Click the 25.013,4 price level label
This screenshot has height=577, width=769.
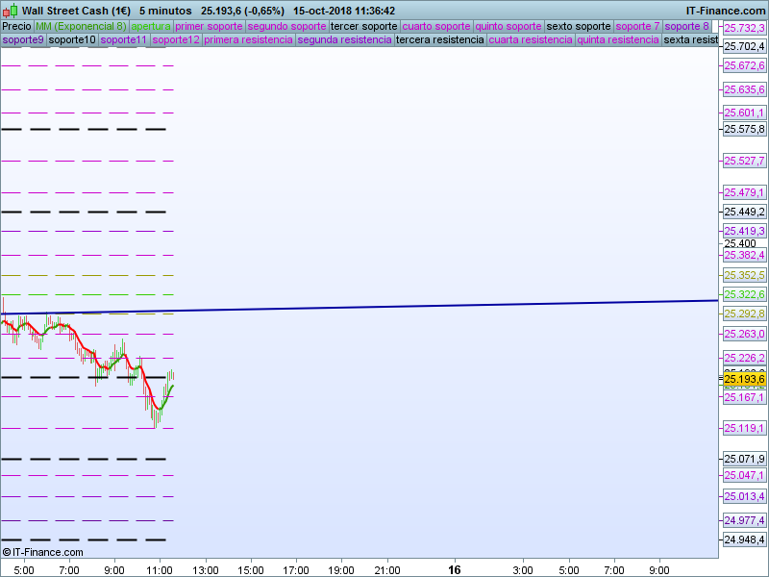tap(744, 496)
